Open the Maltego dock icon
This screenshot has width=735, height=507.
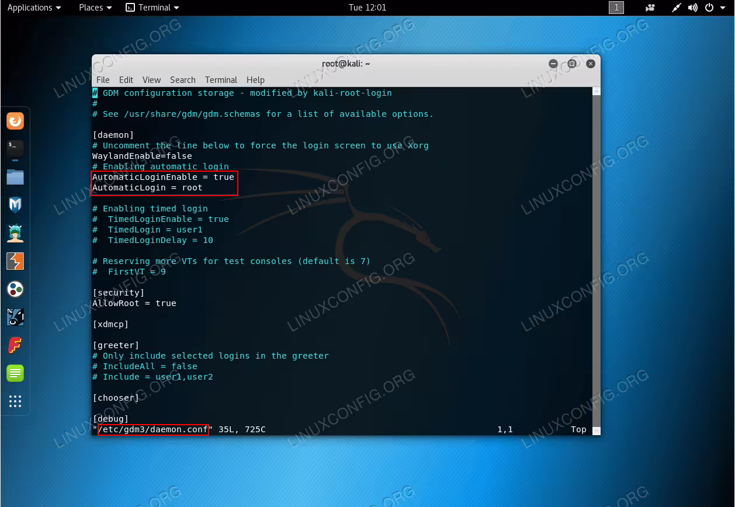pos(15,289)
